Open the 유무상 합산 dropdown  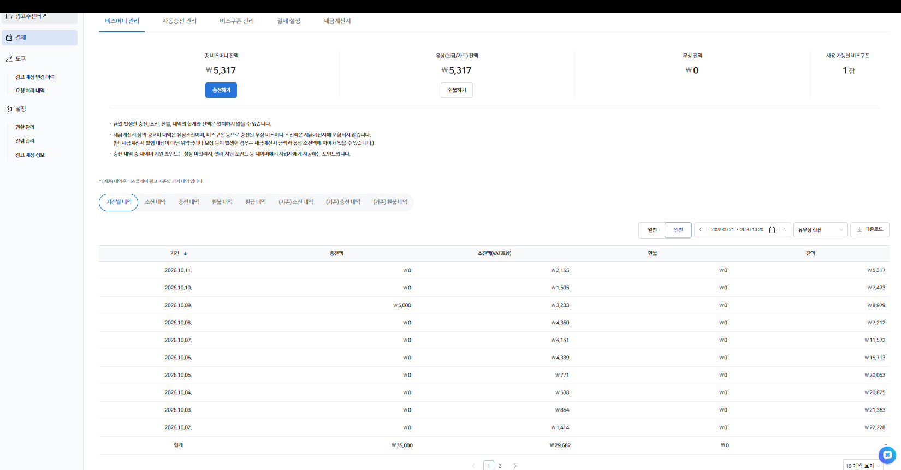pyautogui.click(x=820, y=230)
